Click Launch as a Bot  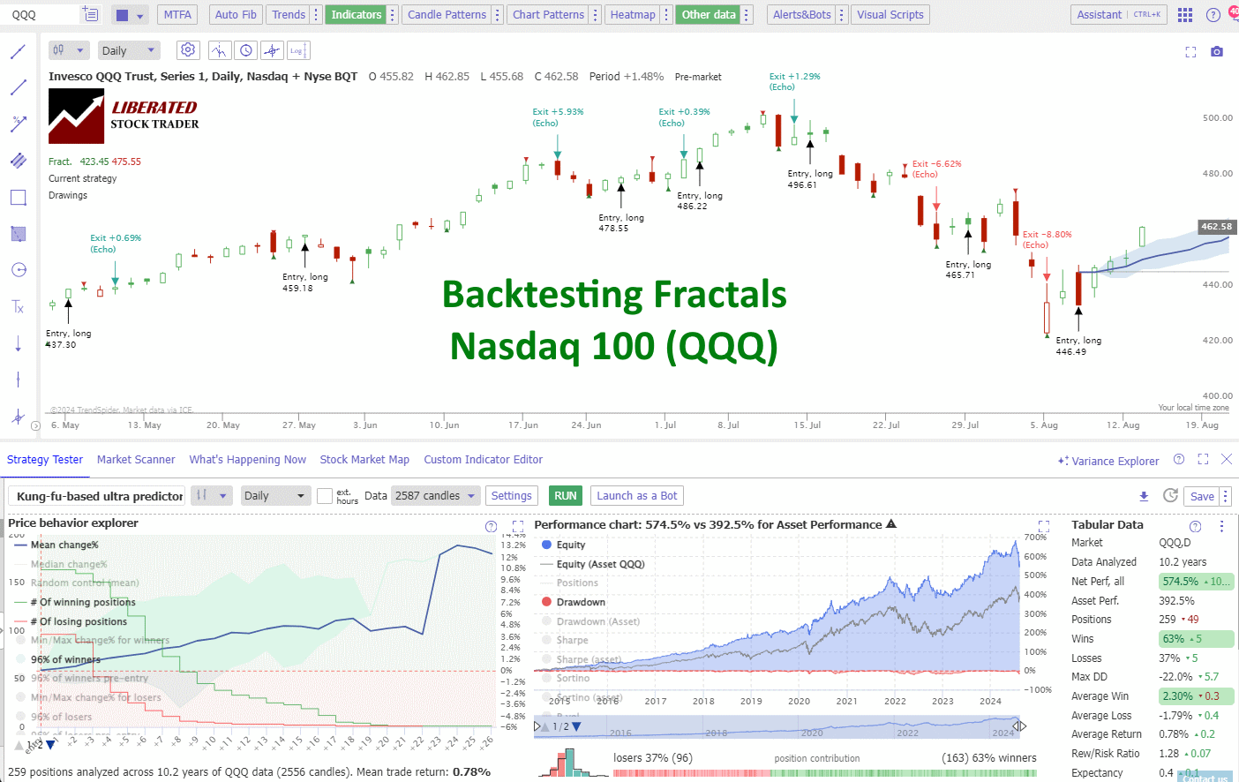click(x=636, y=495)
